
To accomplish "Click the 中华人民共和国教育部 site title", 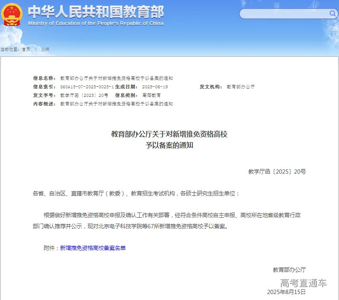I will click(x=96, y=12).
